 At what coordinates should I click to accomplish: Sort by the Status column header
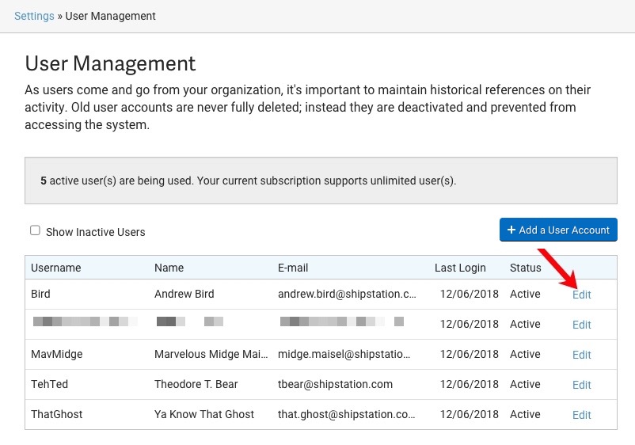[x=526, y=268]
